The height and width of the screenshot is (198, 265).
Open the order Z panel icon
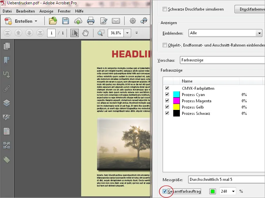[7, 145]
